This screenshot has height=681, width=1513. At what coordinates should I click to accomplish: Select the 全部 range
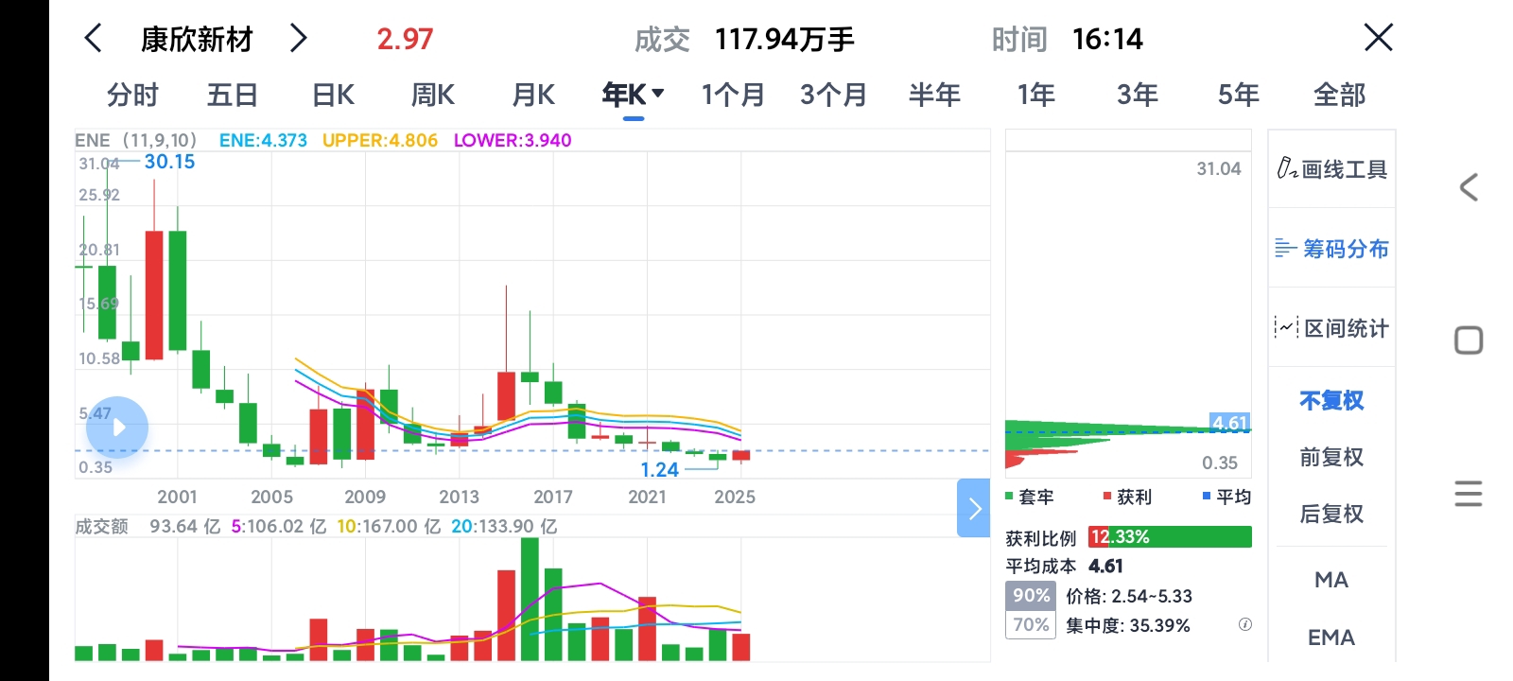coord(1339,95)
